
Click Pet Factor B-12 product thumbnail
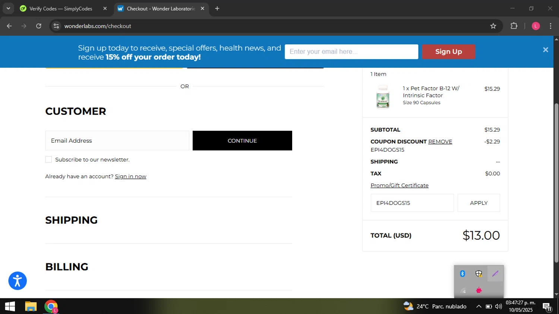tap(383, 96)
